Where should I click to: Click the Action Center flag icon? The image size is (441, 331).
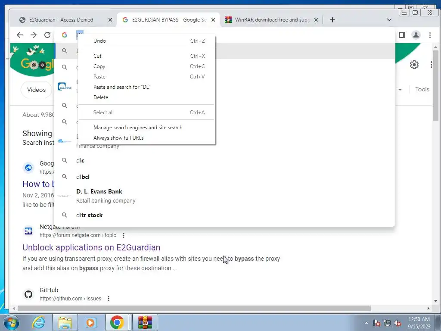coord(377,323)
